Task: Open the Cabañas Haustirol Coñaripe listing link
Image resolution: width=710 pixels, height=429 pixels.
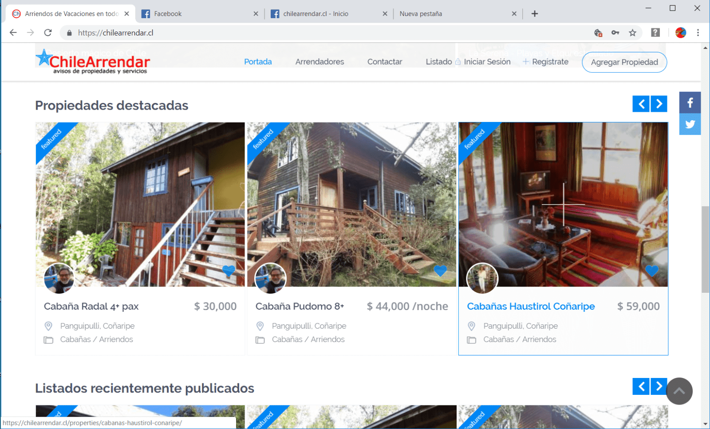Action: [531, 306]
